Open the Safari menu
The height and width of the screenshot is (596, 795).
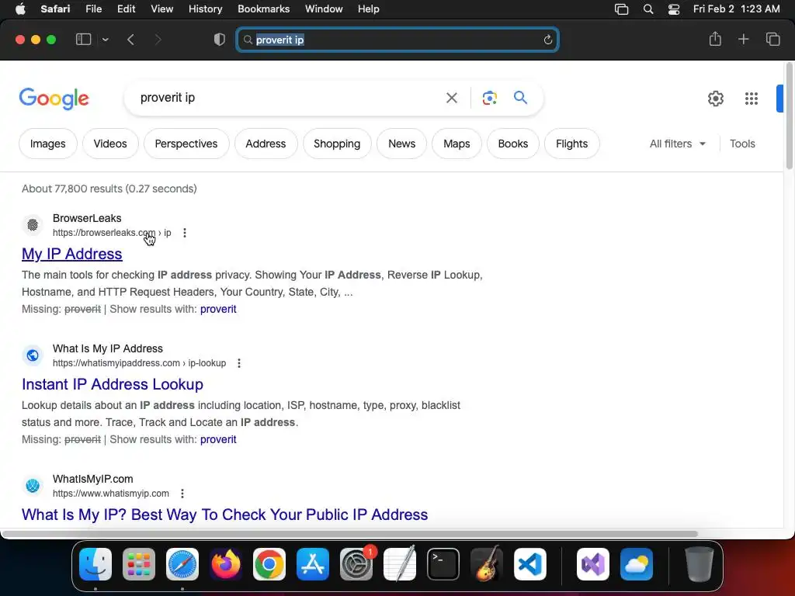click(55, 9)
